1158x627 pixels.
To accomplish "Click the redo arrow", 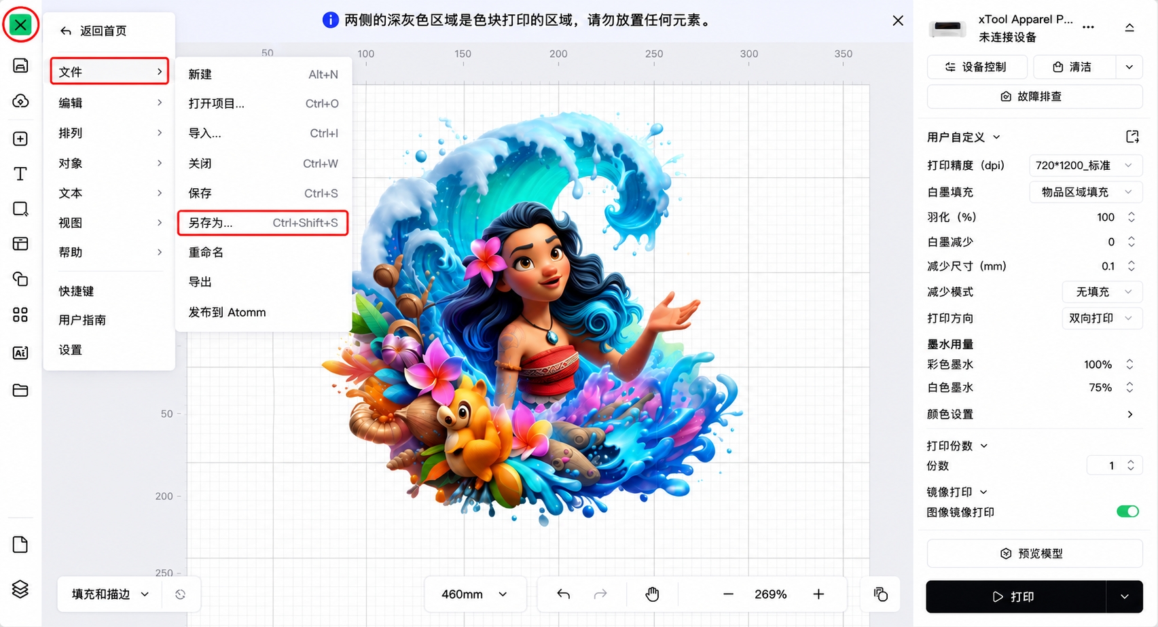I will coord(600,594).
